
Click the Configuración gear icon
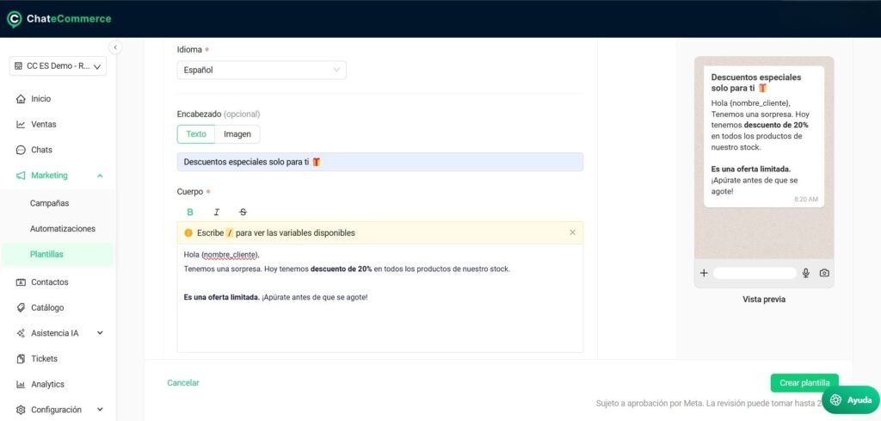click(x=21, y=410)
